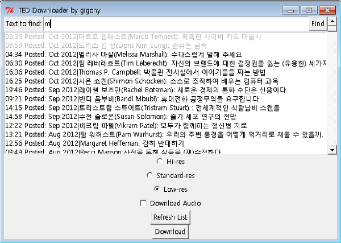
Task: Select the Pam Warhurst talk row
Action: (166, 134)
